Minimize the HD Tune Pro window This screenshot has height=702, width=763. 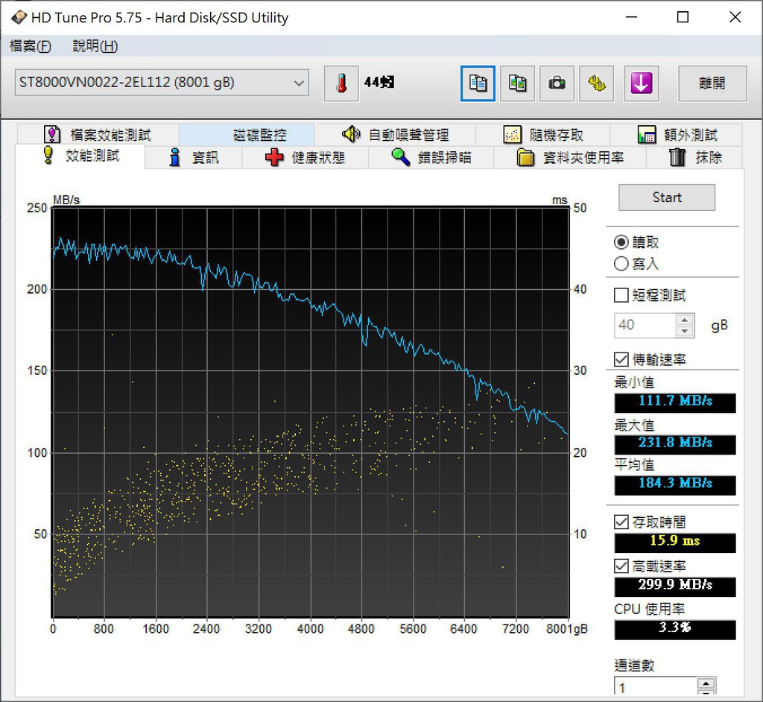[x=631, y=18]
